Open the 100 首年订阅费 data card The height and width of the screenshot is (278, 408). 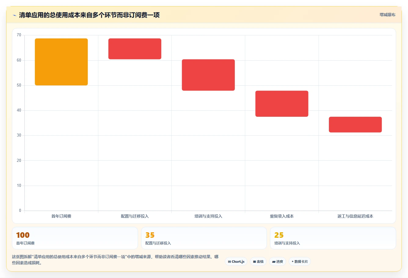click(75, 238)
